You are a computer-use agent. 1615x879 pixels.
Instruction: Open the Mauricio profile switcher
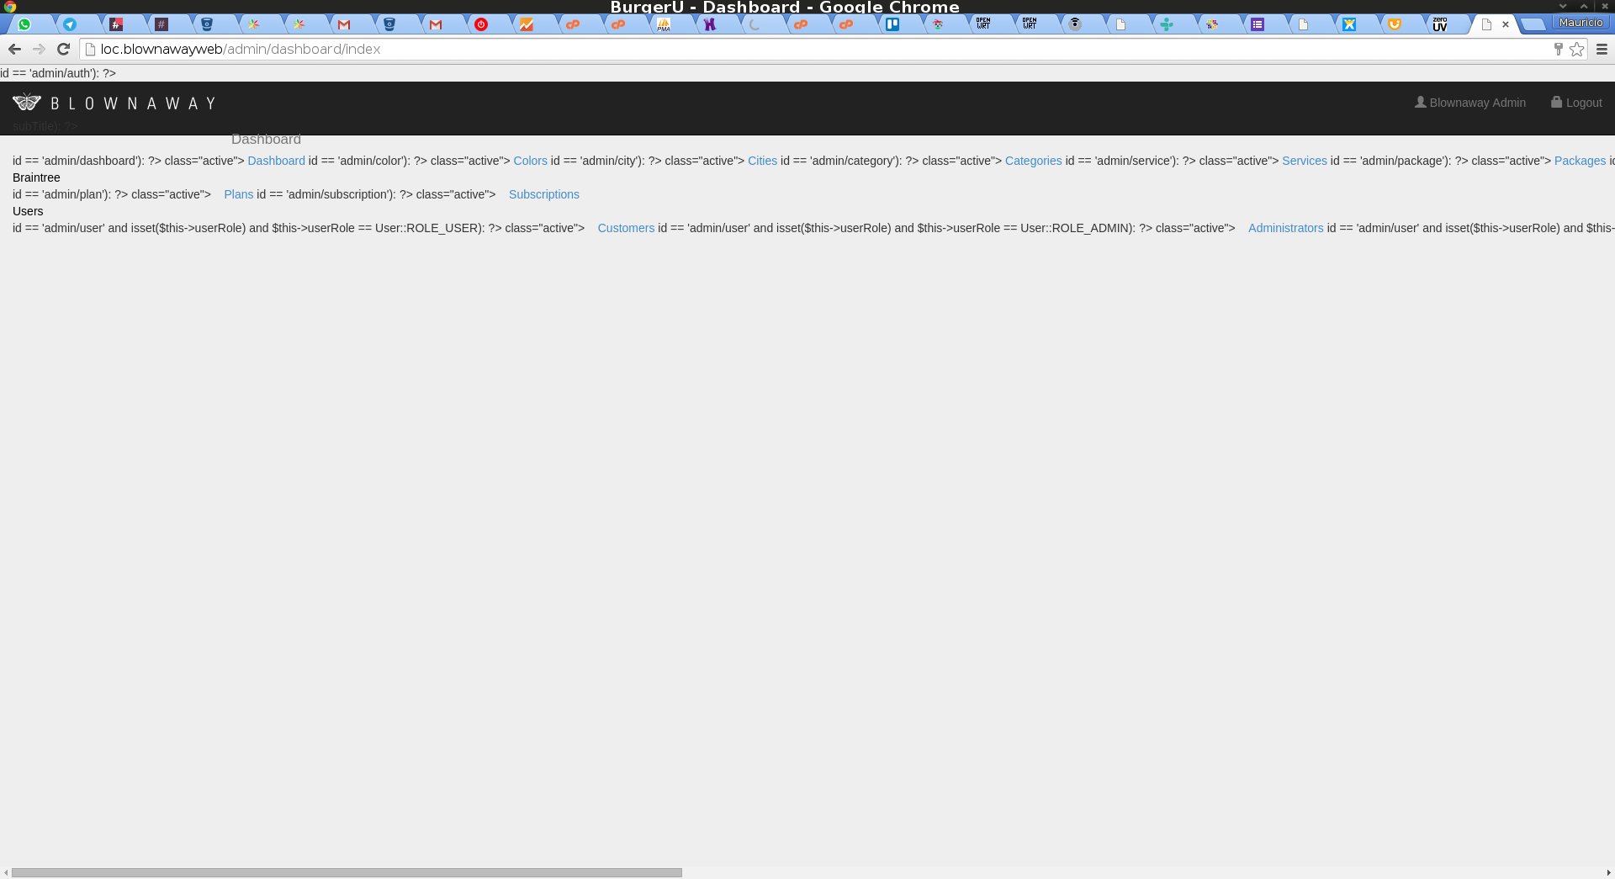(1581, 23)
